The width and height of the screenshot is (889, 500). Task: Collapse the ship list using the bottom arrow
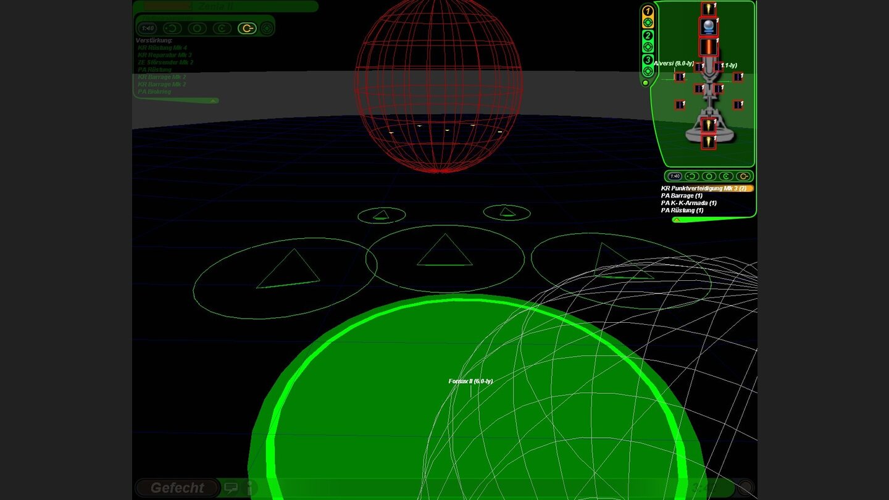click(x=677, y=219)
